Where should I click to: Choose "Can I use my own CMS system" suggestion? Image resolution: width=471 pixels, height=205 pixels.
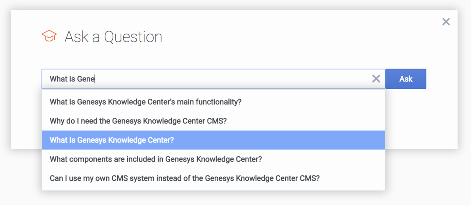click(x=184, y=178)
